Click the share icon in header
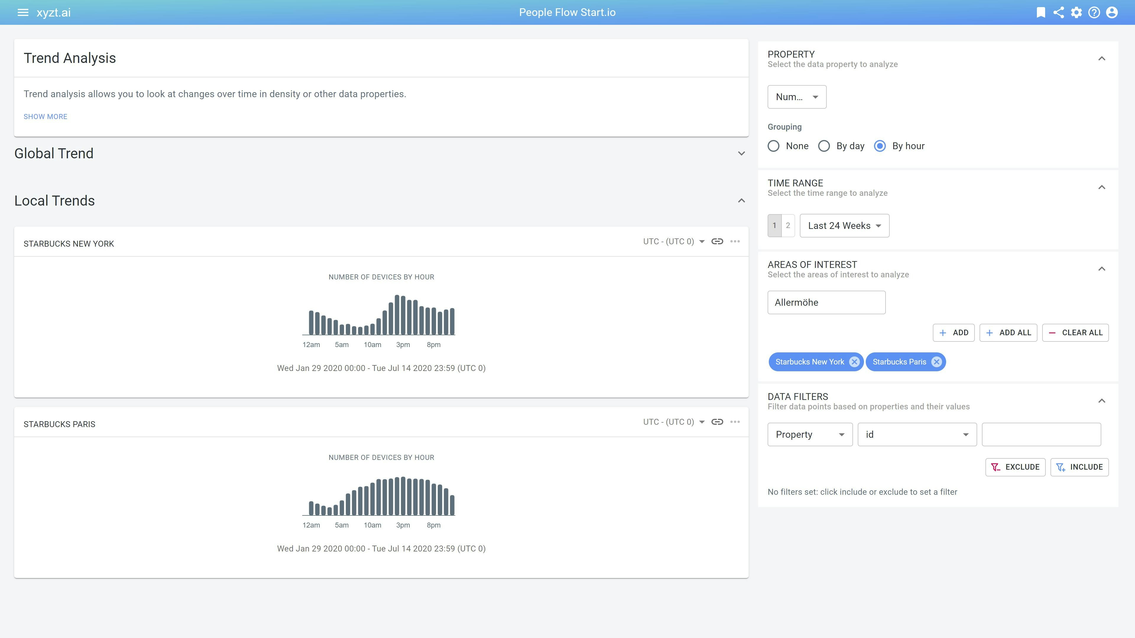Viewport: 1135px width, 638px height. click(x=1058, y=12)
